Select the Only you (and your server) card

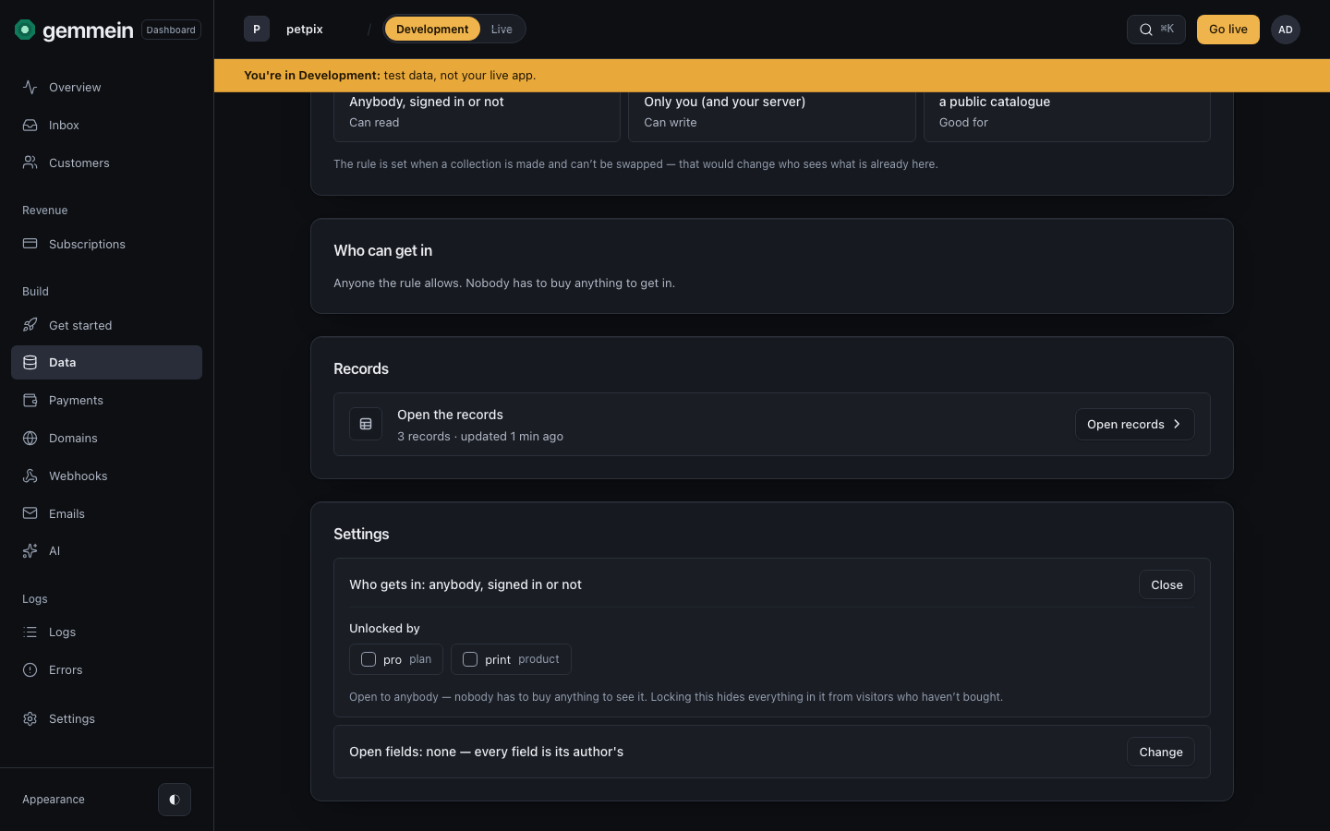pos(772,117)
